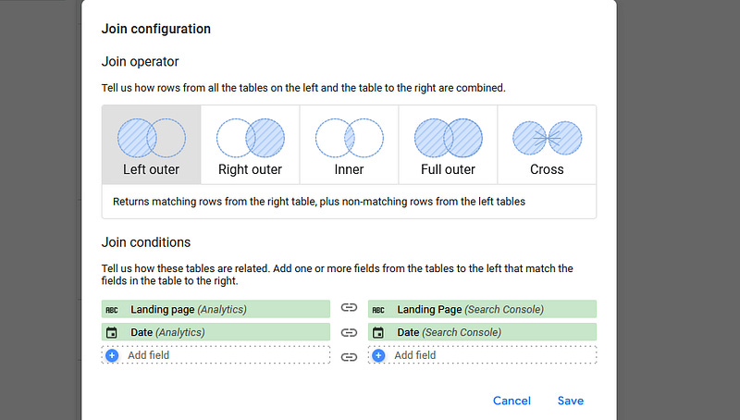Click link icon between Add field boxes
Screen dimensions: 740x420
pyautogui.click(x=349, y=356)
